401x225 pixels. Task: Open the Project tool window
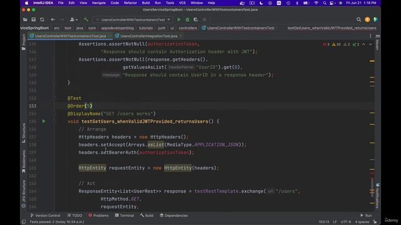pyautogui.click(x=24, y=42)
